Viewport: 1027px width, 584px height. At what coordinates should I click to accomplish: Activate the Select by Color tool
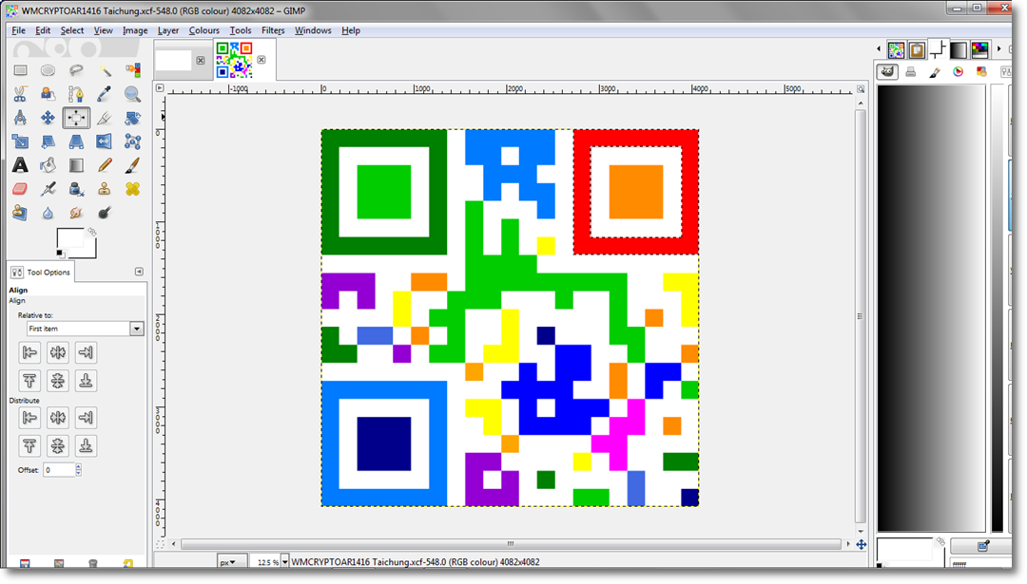[132, 70]
